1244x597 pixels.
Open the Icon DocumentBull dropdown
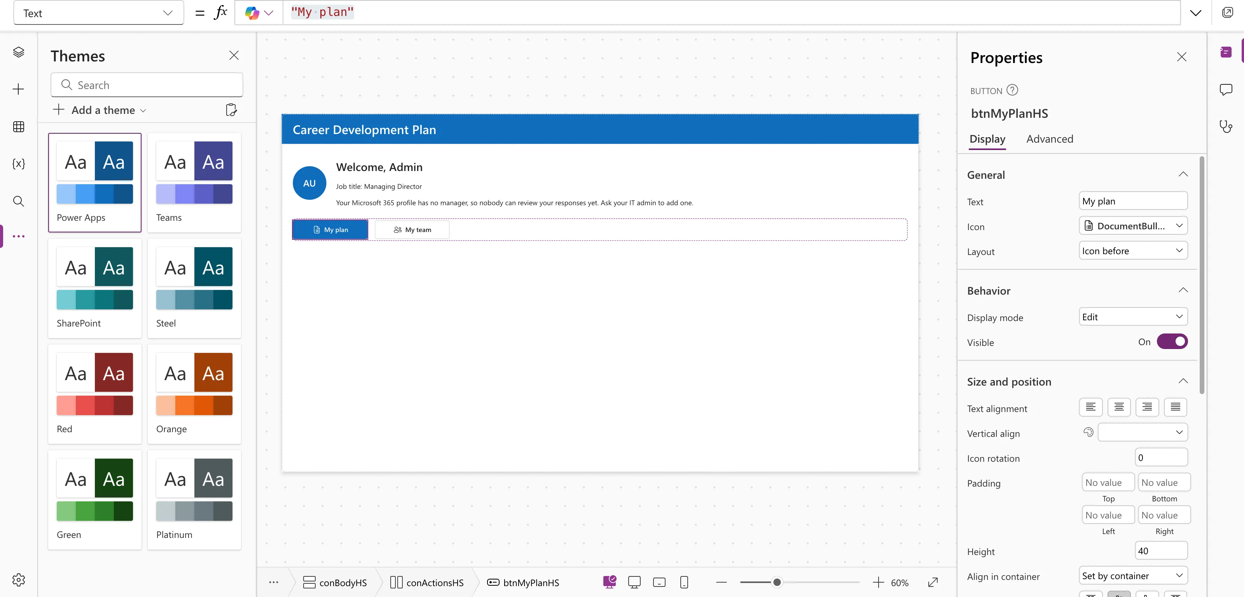point(1133,225)
